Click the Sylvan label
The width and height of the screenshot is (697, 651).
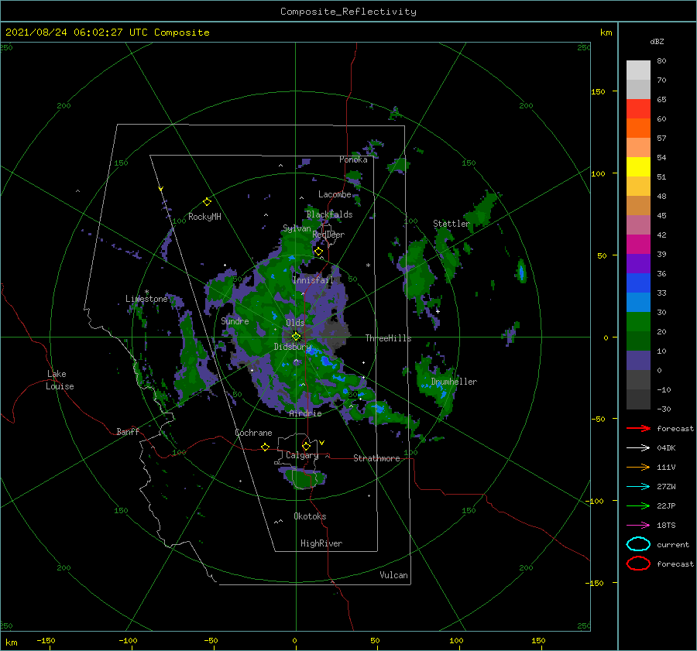click(x=297, y=228)
